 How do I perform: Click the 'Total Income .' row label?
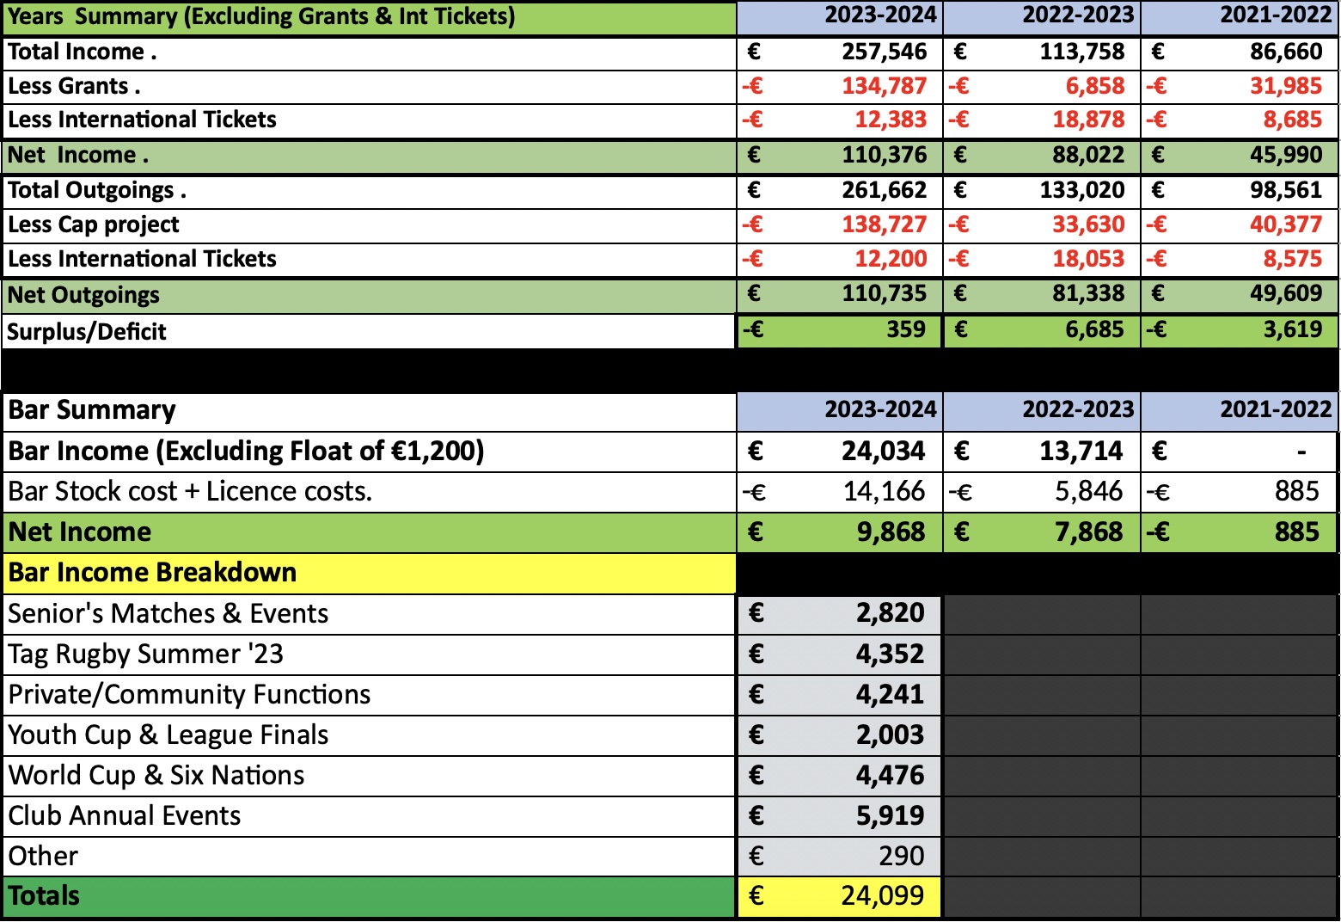tap(82, 52)
